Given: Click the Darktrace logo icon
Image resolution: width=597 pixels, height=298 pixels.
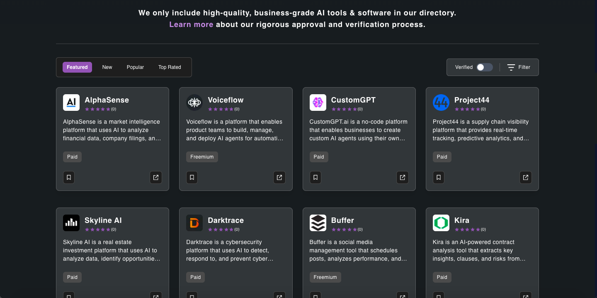Looking at the screenshot, I should coord(194,223).
